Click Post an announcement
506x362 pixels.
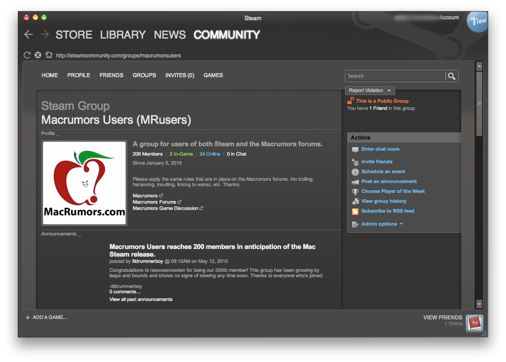389,181
